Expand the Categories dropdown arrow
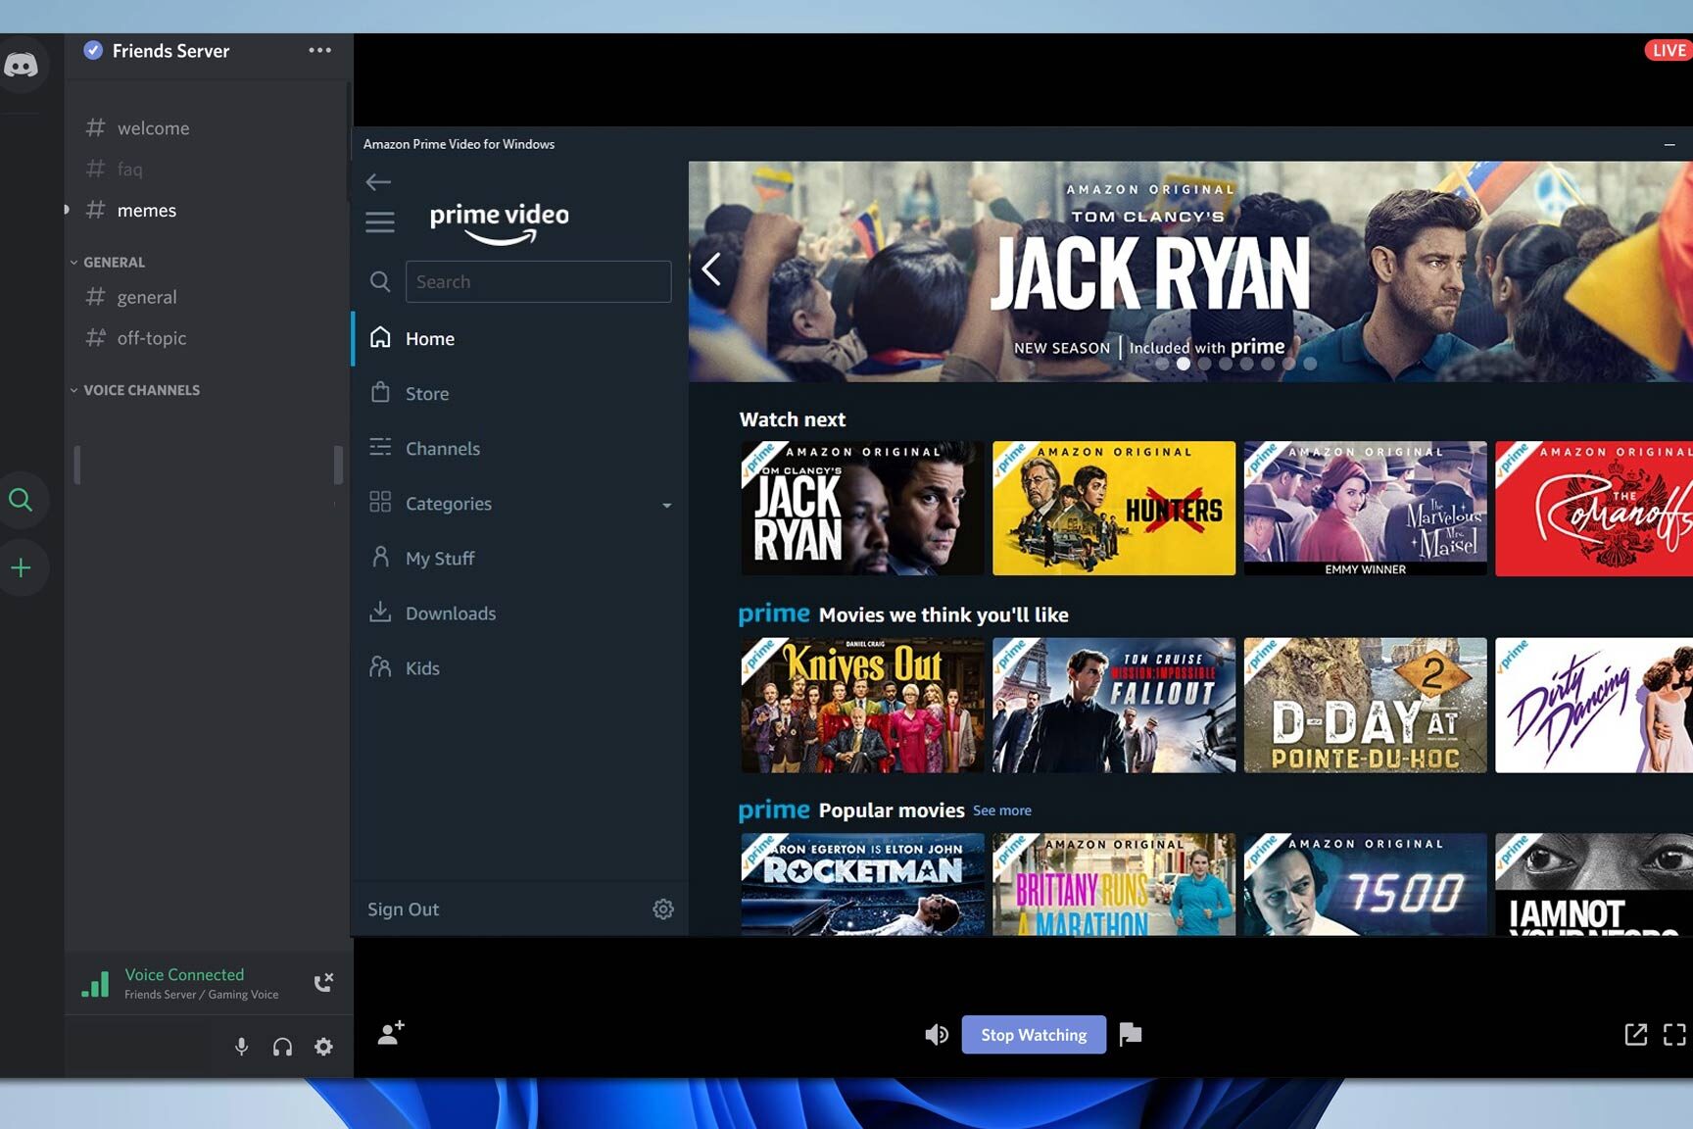1693x1129 pixels. (x=666, y=506)
